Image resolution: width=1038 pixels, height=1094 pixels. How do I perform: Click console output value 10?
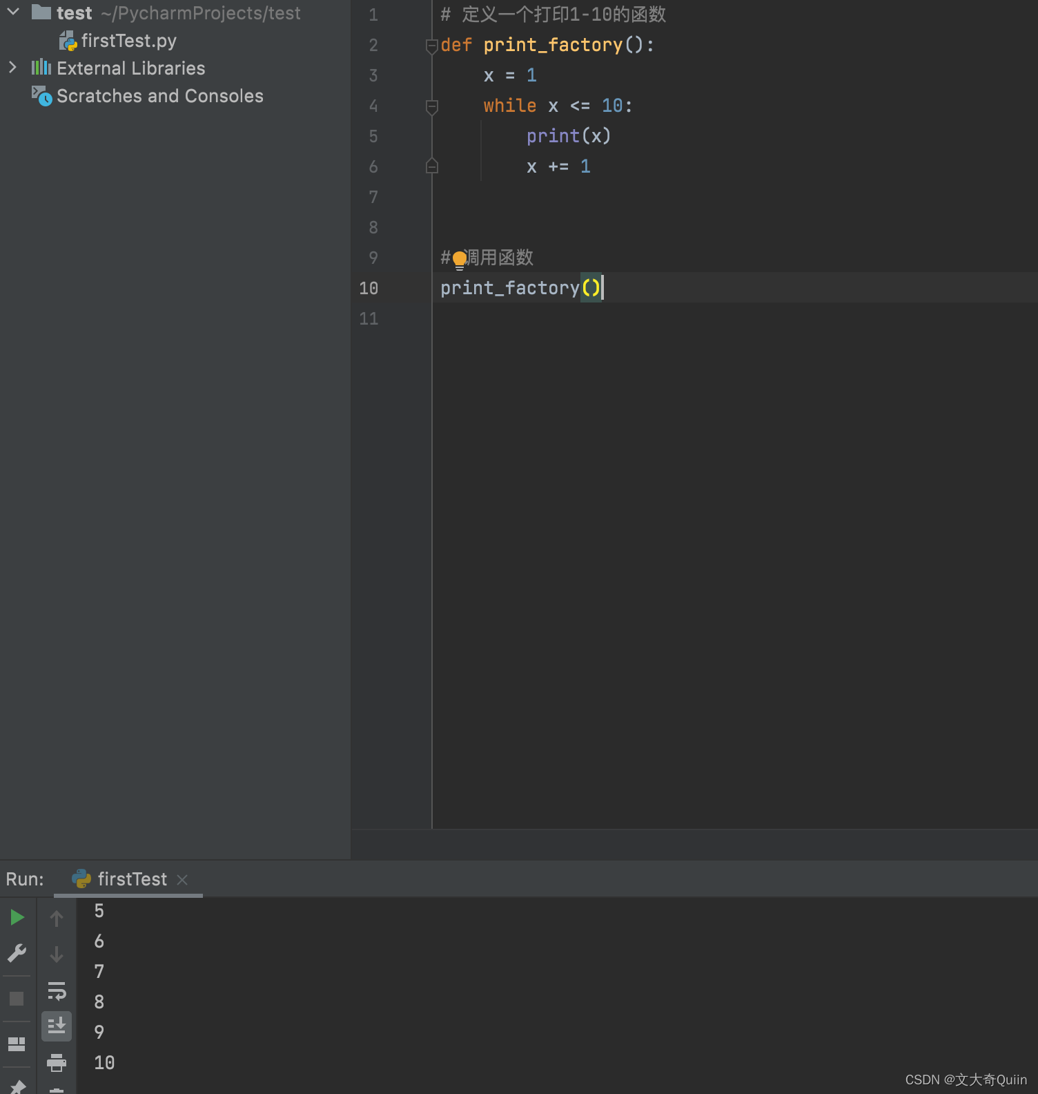[x=104, y=1062]
